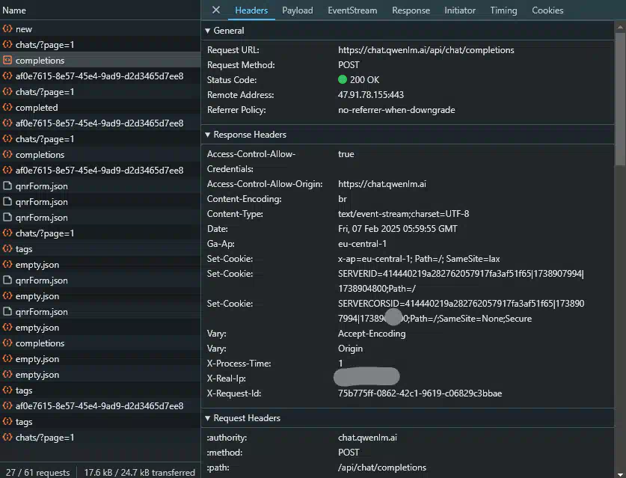Click the x-ap=eu-central-1 Set-Cookie value
Screen dimensions: 626x478
(419, 259)
